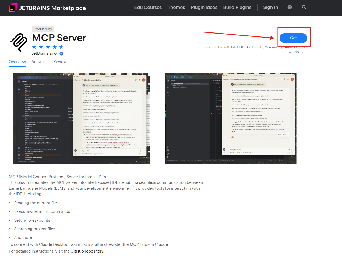Click 'Executing terminal commands' bullet text
Screen dimensions: 342x256
42,211
